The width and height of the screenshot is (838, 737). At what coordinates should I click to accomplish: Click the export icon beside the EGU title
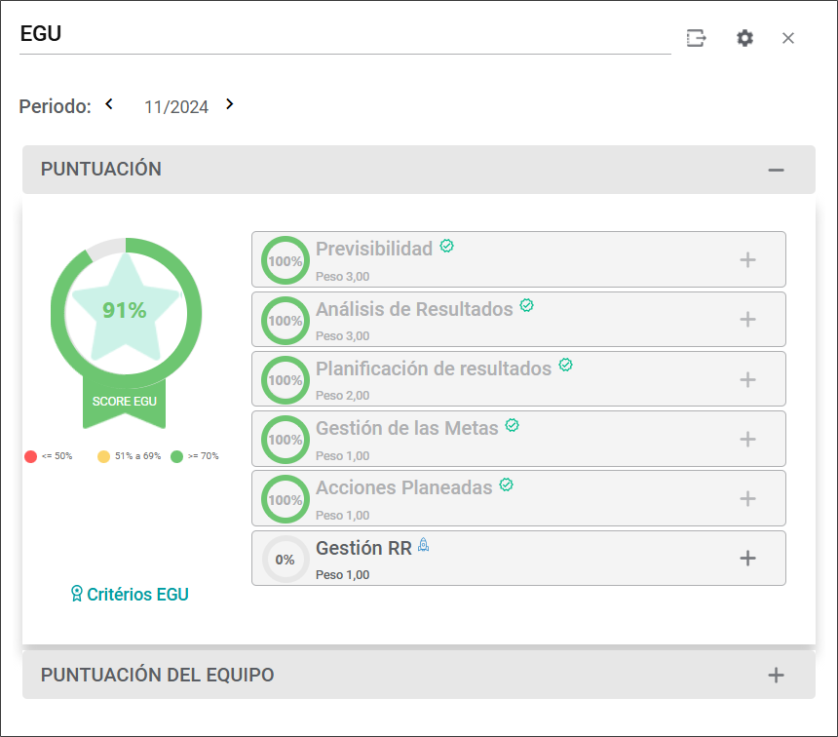pyautogui.click(x=696, y=38)
